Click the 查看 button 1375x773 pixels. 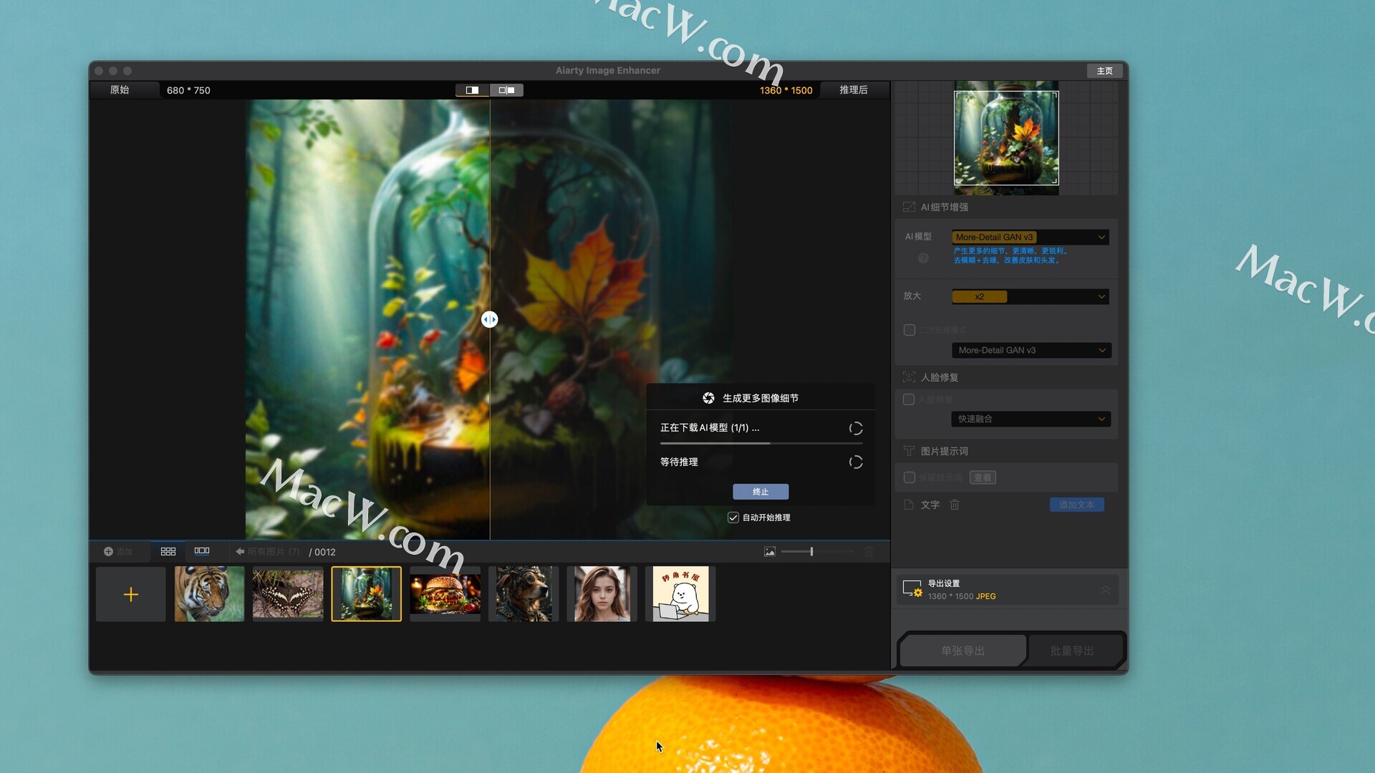click(983, 477)
